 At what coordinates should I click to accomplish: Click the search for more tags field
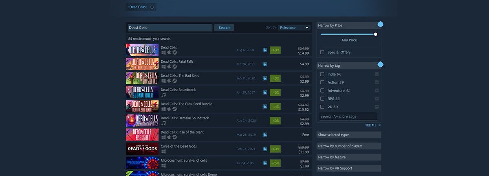(x=348, y=116)
